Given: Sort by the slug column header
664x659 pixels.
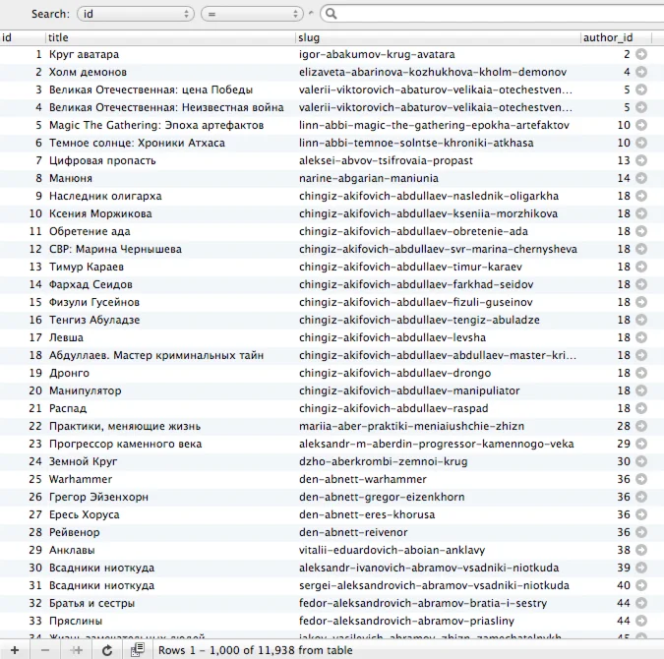Looking at the screenshot, I should (x=437, y=37).
